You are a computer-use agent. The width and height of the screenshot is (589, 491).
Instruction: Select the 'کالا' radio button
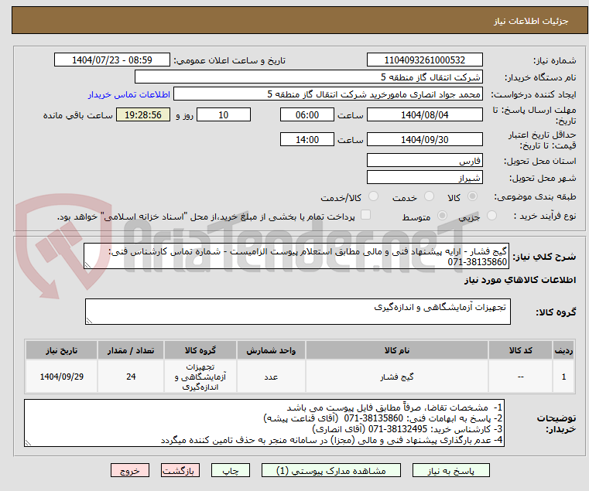[x=472, y=196]
